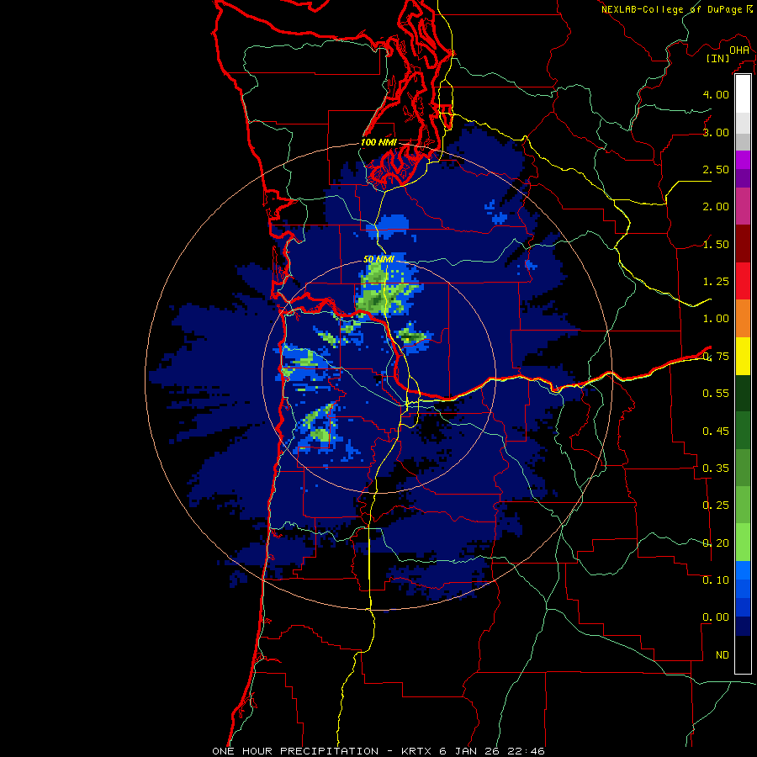Click the white swatch in the precipitation legend

(x=743, y=94)
